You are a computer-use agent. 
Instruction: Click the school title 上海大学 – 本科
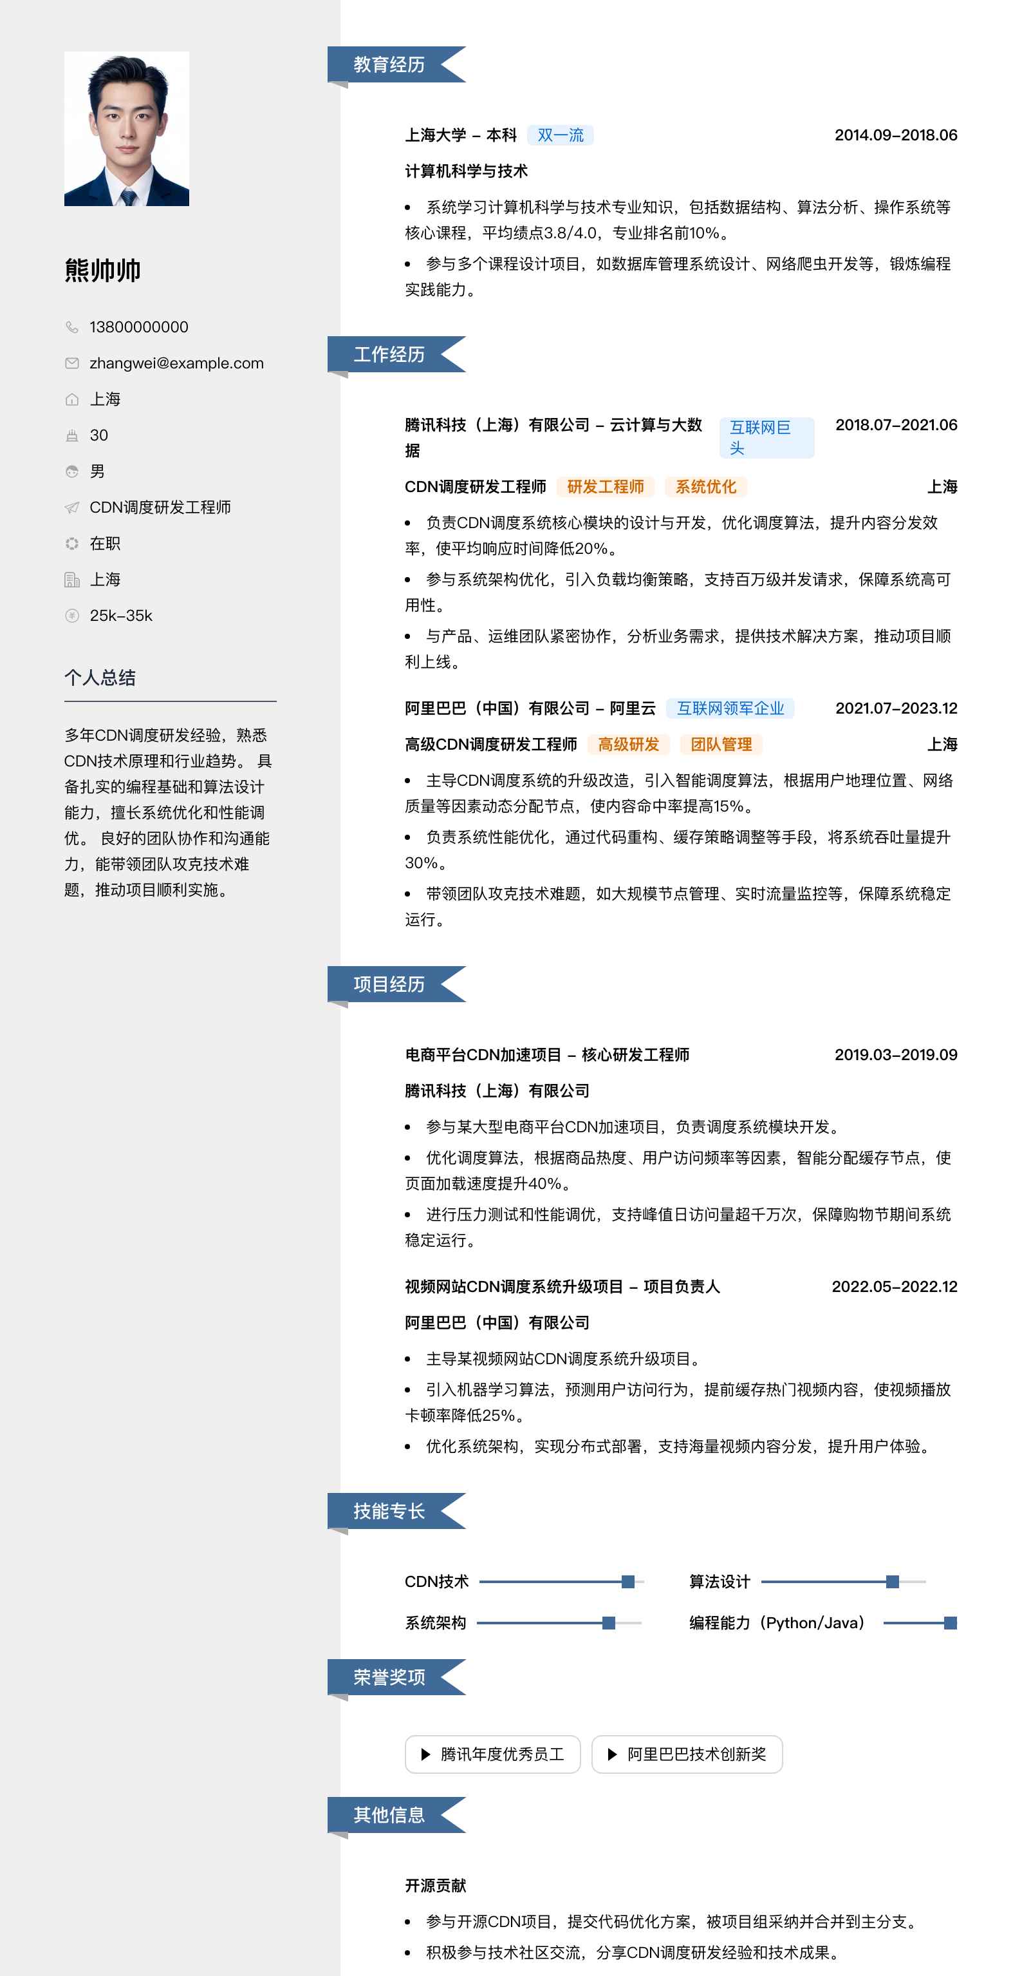(461, 135)
